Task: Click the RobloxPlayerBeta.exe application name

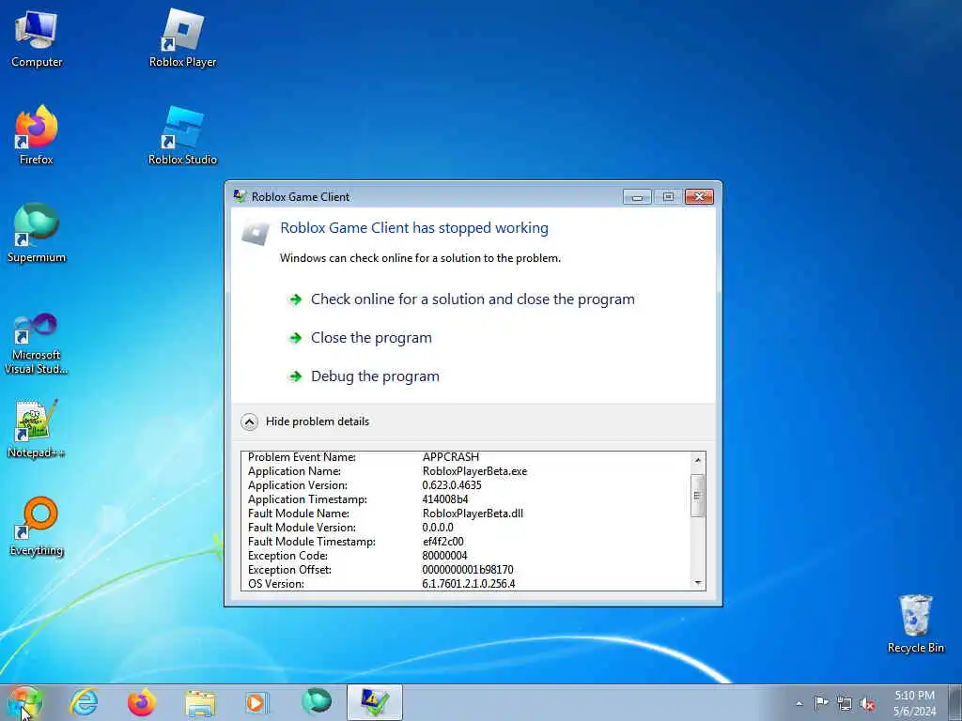Action: tap(474, 471)
